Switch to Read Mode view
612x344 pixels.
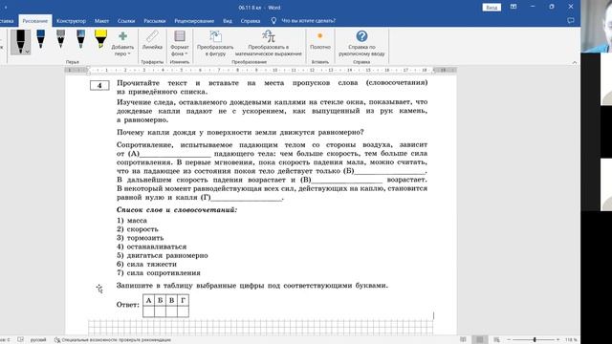[x=463, y=340]
